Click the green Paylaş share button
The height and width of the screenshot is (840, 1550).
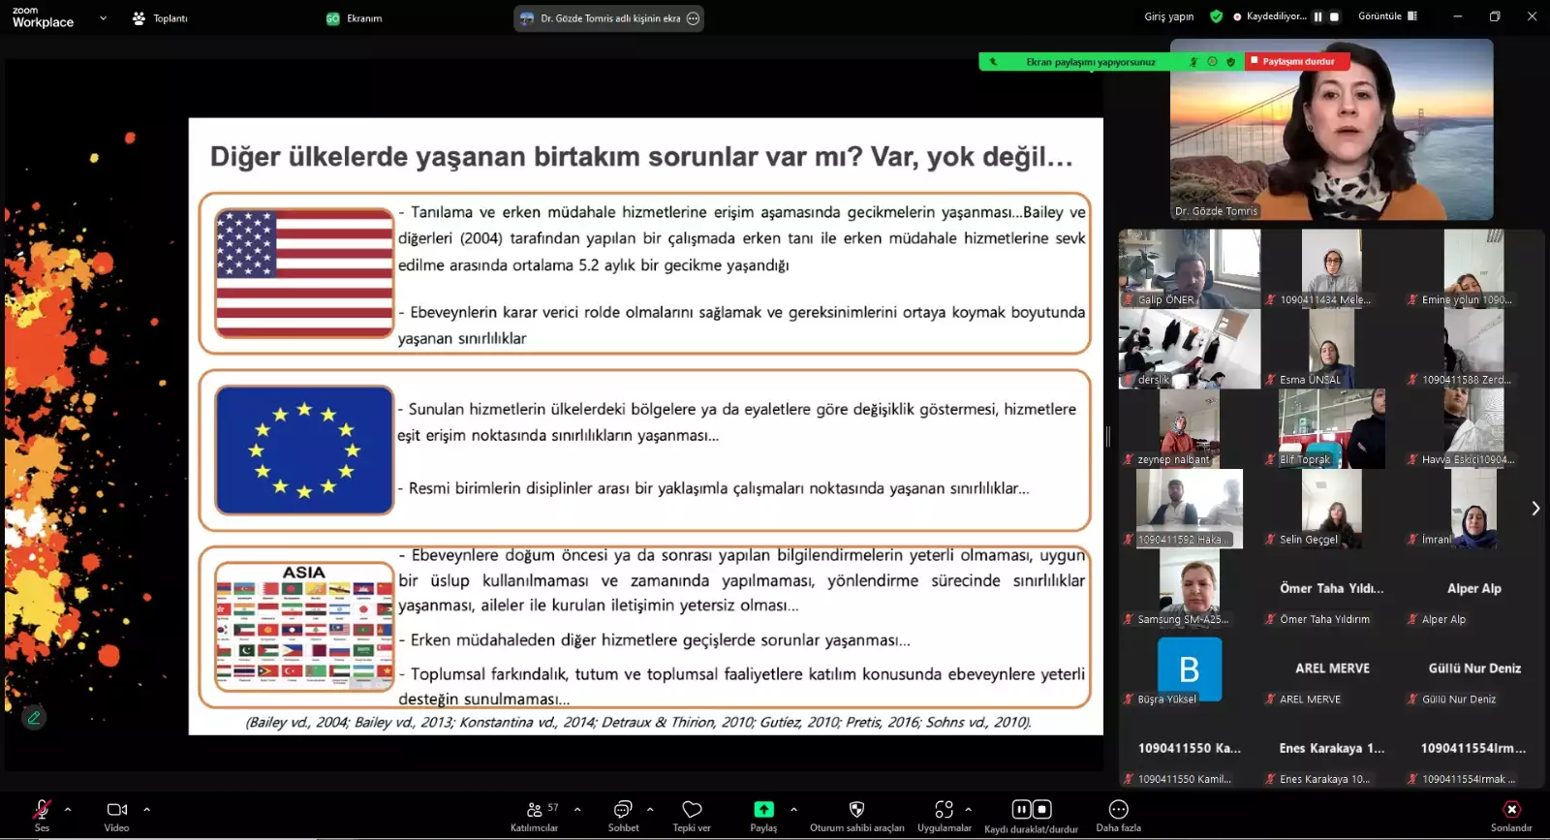pos(763,815)
